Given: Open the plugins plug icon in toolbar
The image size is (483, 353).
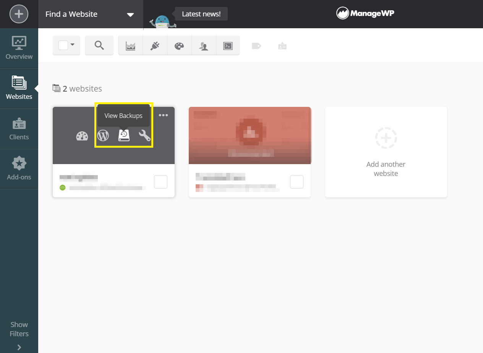Looking at the screenshot, I should tap(155, 46).
